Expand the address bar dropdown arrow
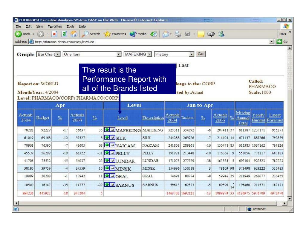Viewport: 306px width, 229px height. point(272,42)
